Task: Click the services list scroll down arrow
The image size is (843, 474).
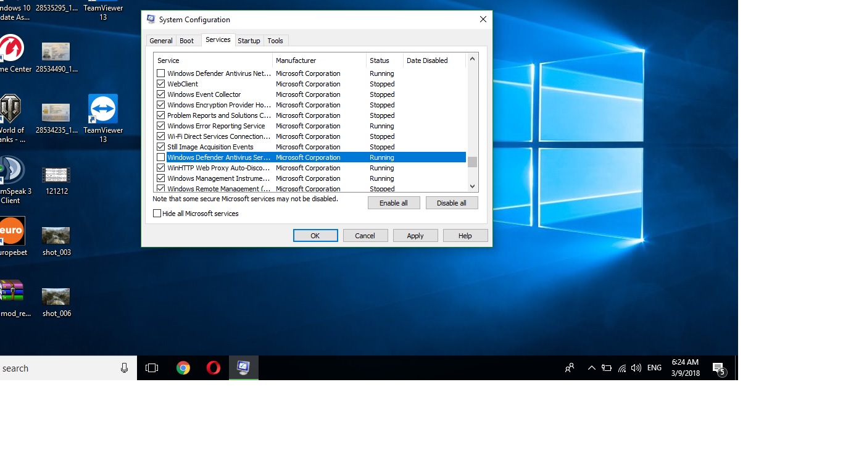Action: [x=472, y=186]
